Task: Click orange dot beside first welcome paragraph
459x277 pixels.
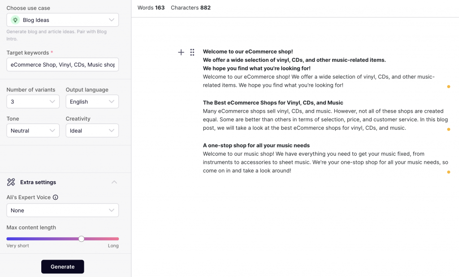Action: click(448, 87)
